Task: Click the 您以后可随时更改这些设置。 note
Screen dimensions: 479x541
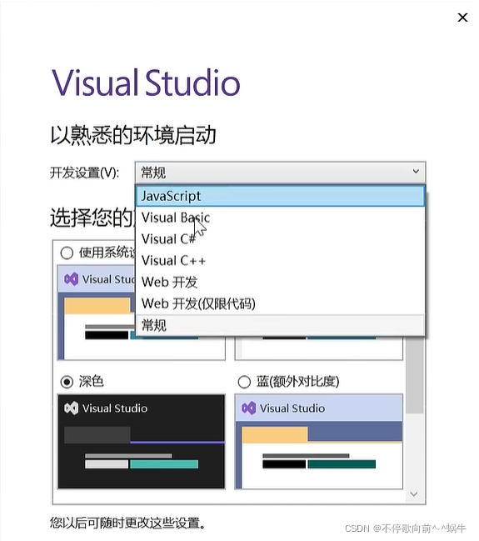Action: [x=128, y=523]
